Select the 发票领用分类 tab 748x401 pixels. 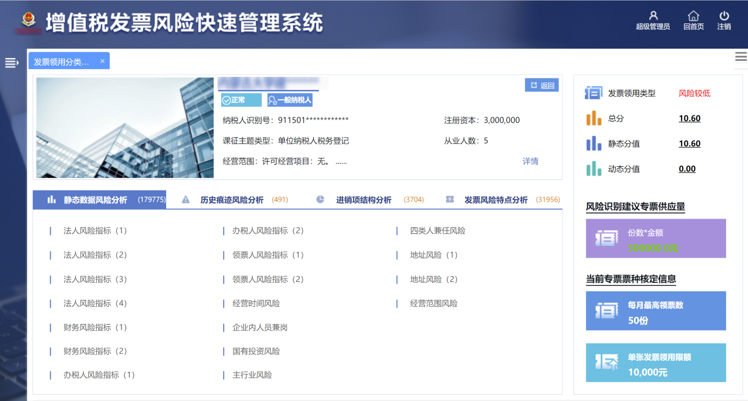pos(69,61)
